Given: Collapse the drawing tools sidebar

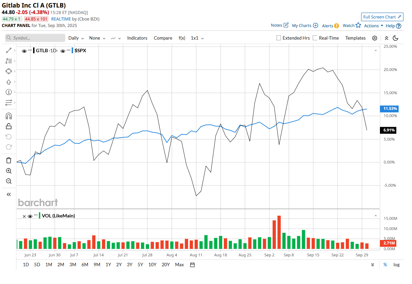Looking at the screenshot, I should 9,194.
